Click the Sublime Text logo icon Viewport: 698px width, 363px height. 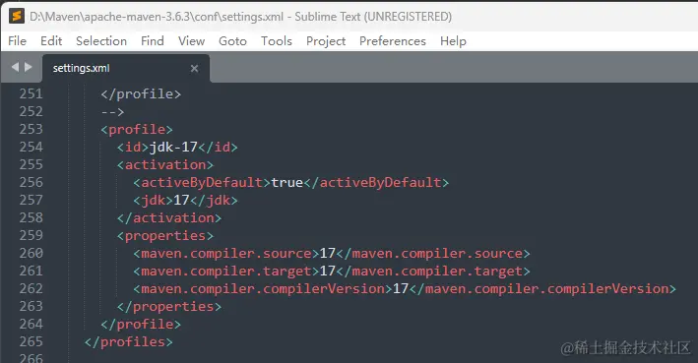pyautogui.click(x=17, y=17)
